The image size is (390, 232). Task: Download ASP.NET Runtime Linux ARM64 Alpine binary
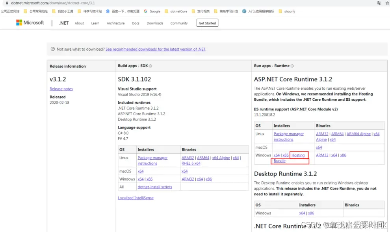[358, 134]
